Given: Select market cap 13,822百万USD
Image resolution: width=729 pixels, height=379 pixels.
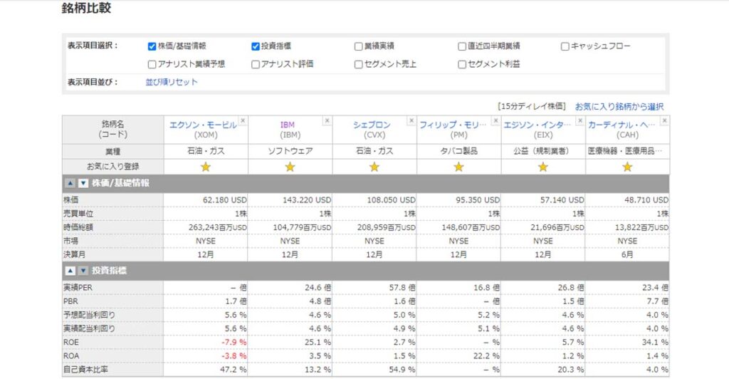Looking at the screenshot, I should point(641,227).
